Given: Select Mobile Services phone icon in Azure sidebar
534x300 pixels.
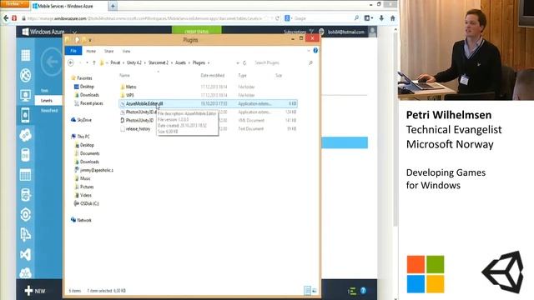Looking at the screenshot, I should click(26, 115).
